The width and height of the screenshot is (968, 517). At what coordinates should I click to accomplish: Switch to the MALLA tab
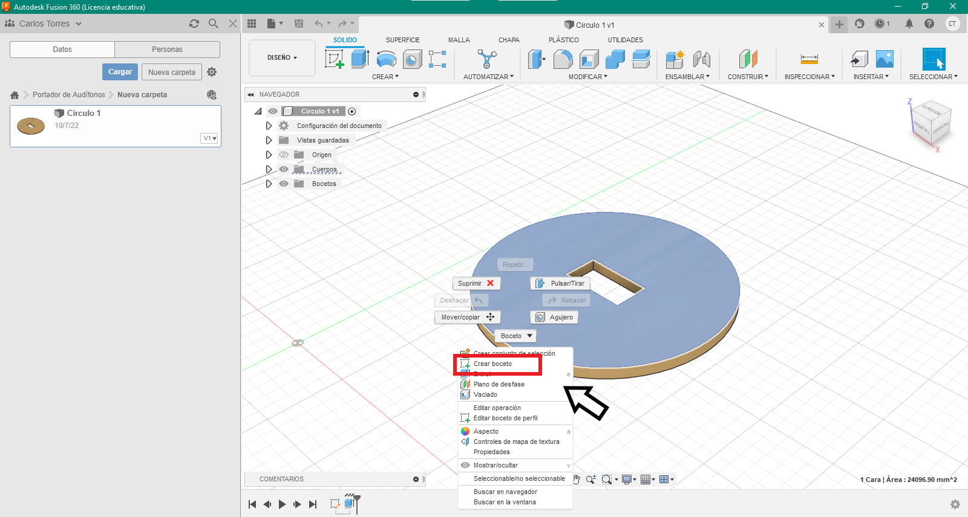(459, 40)
